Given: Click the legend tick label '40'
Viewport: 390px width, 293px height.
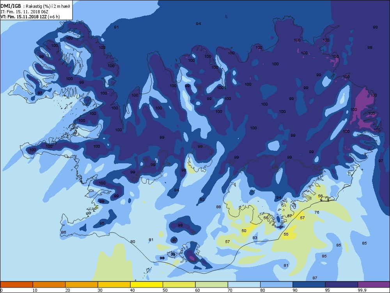Looking at the screenshot, I should [132, 290].
